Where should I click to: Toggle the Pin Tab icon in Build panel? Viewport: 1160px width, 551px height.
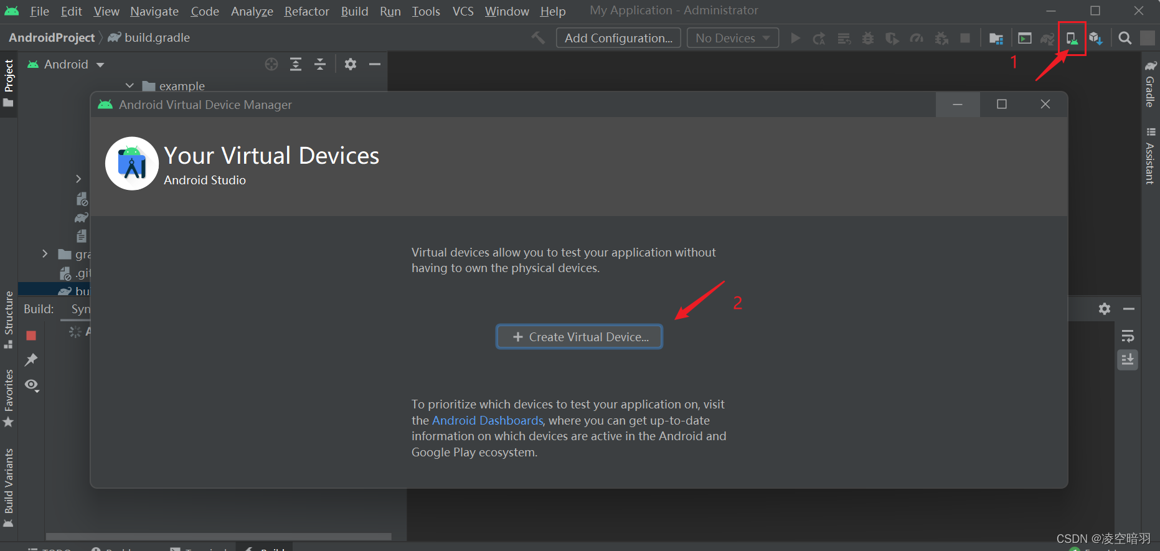31,360
